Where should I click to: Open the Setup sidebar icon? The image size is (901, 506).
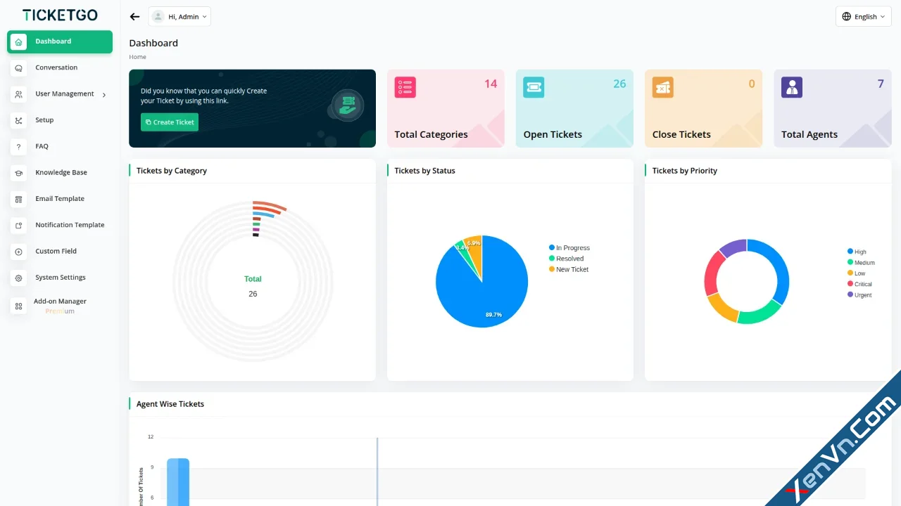coord(18,120)
